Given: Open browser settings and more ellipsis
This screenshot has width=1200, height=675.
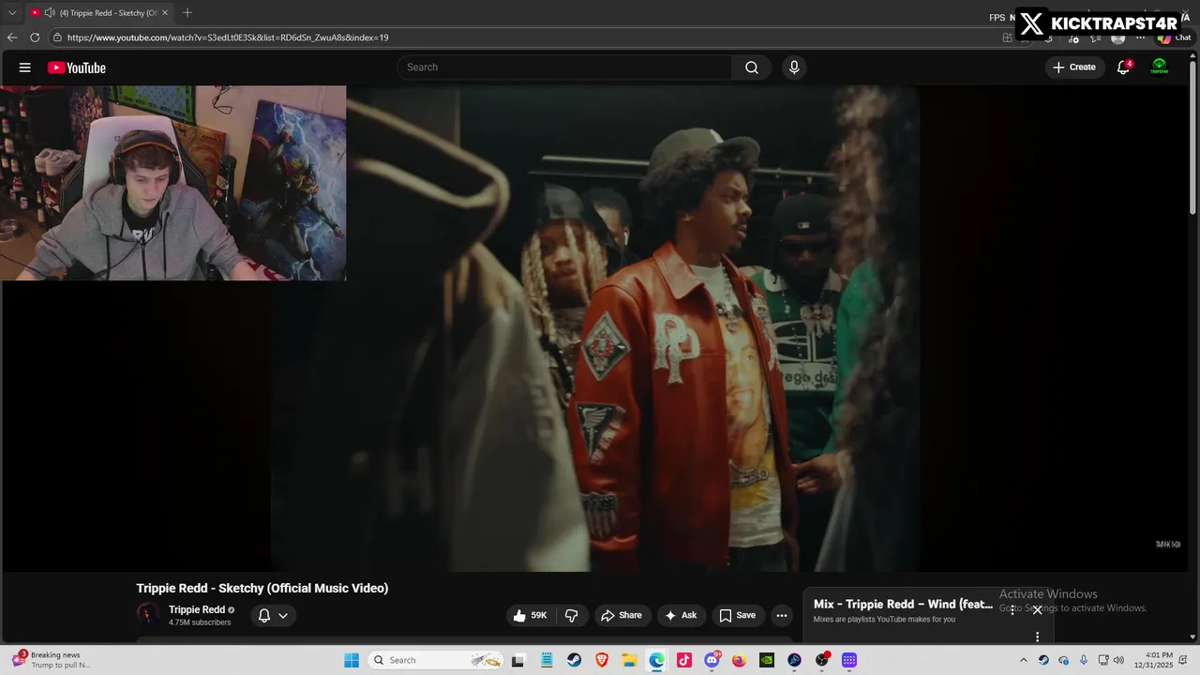Looking at the screenshot, I should 1140,37.
